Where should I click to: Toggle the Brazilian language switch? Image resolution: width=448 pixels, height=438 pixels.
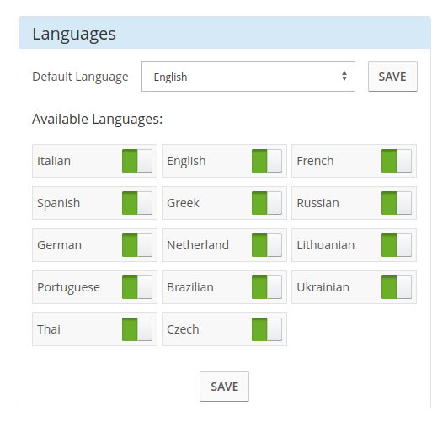pos(267,287)
